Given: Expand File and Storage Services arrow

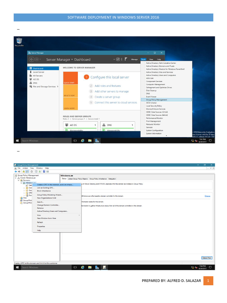Looking at the screenshot, I should click(57, 87).
